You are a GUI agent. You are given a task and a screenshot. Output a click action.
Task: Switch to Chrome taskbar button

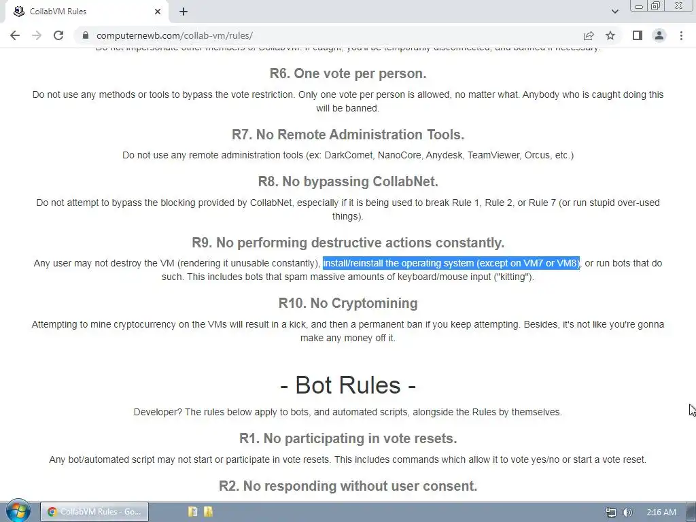point(94,512)
